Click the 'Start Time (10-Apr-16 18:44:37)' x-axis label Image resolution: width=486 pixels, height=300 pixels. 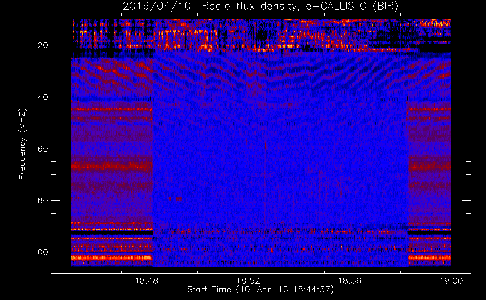click(260, 290)
